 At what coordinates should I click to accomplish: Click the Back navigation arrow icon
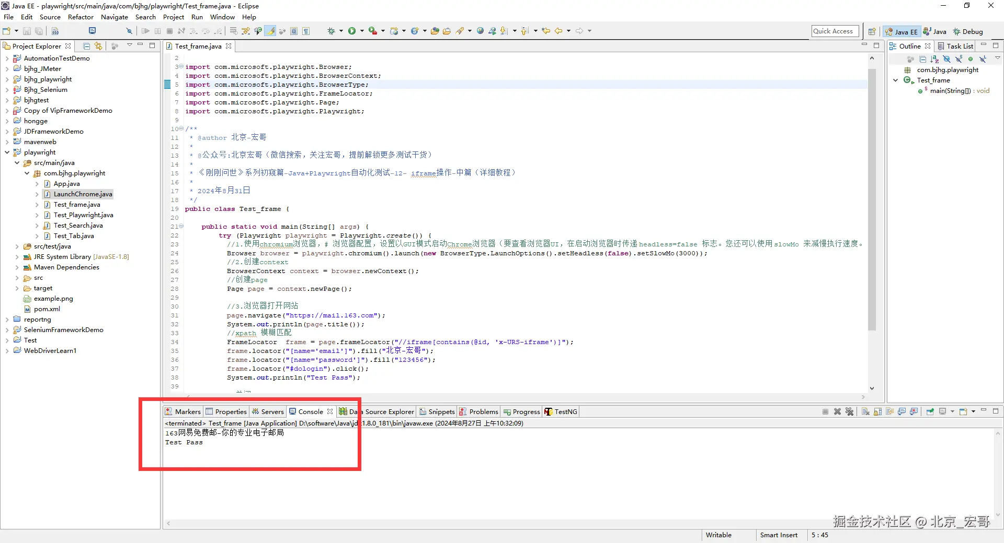point(558,31)
